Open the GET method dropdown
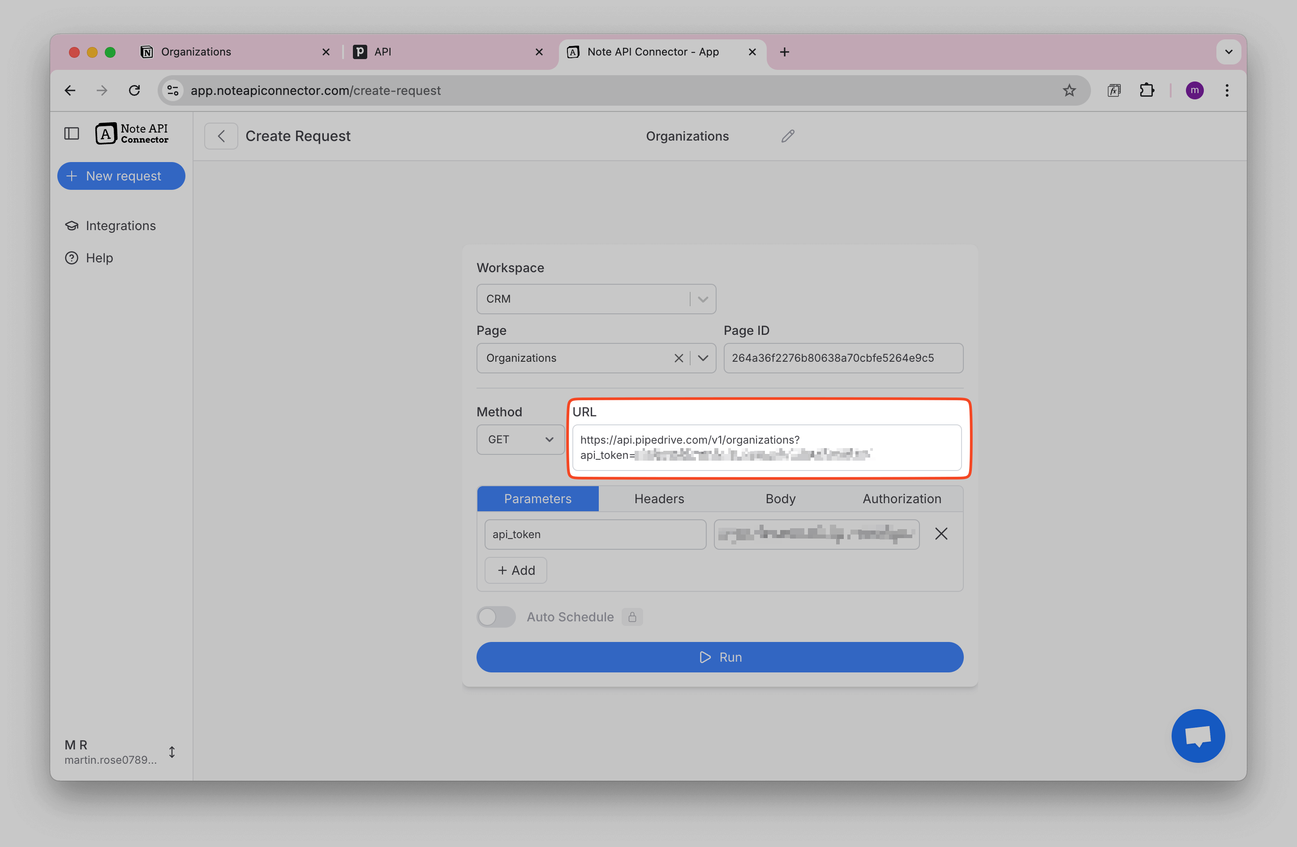1297x847 pixels. [x=520, y=440]
